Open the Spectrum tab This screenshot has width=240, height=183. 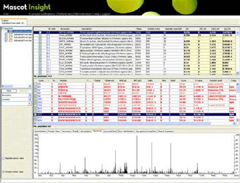point(97,131)
